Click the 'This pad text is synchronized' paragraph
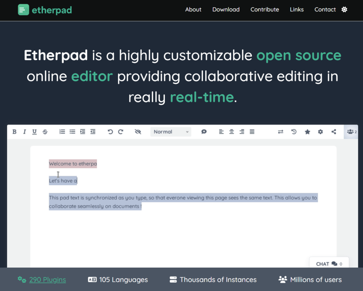This screenshot has width=363, height=291. click(183, 202)
